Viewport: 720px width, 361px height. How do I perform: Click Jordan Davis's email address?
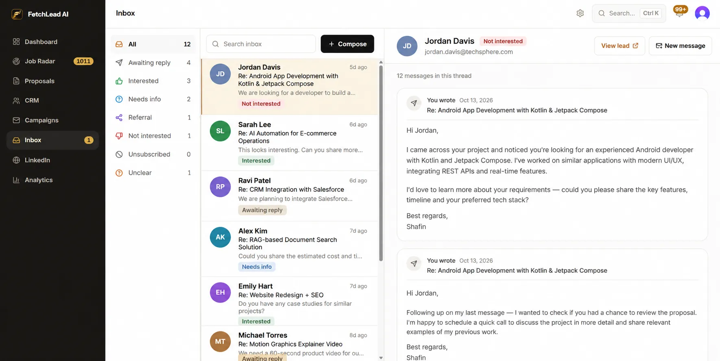[469, 52]
